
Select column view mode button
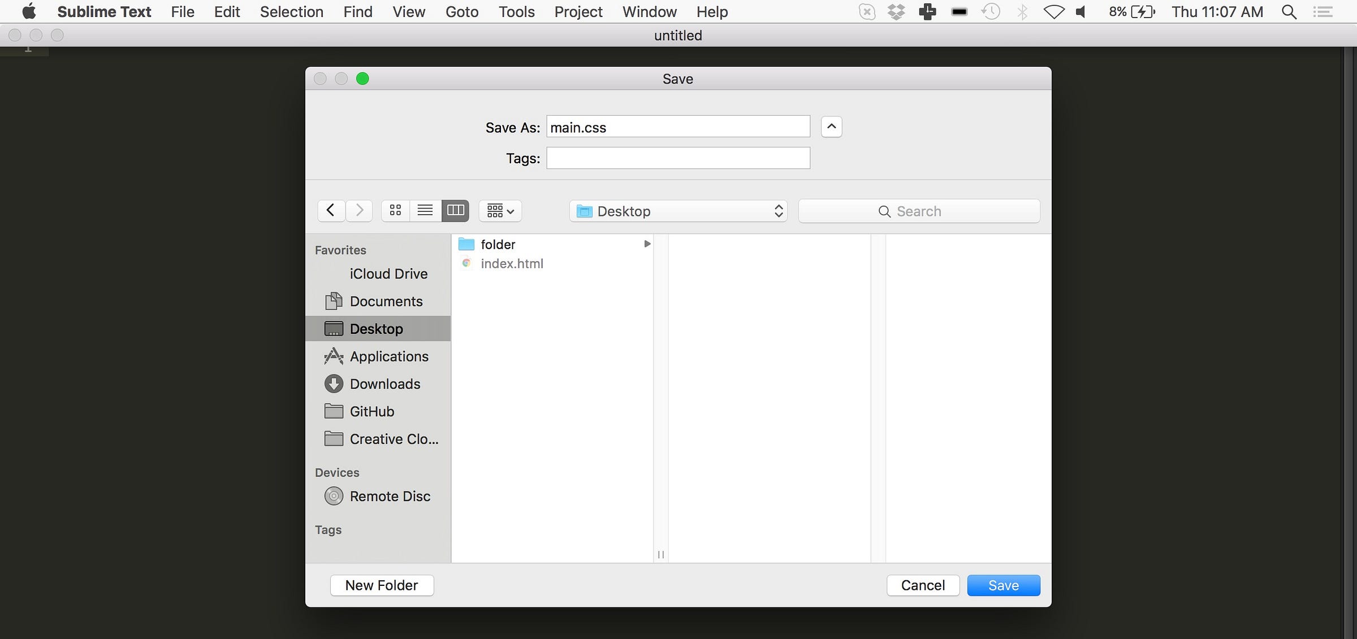pyautogui.click(x=455, y=211)
